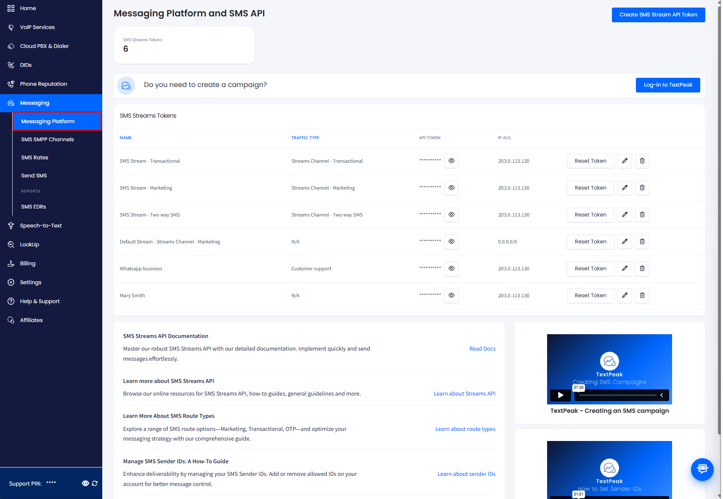Delete the Default Stream token row
723x499 pixels.
click(x=642, y=242)
